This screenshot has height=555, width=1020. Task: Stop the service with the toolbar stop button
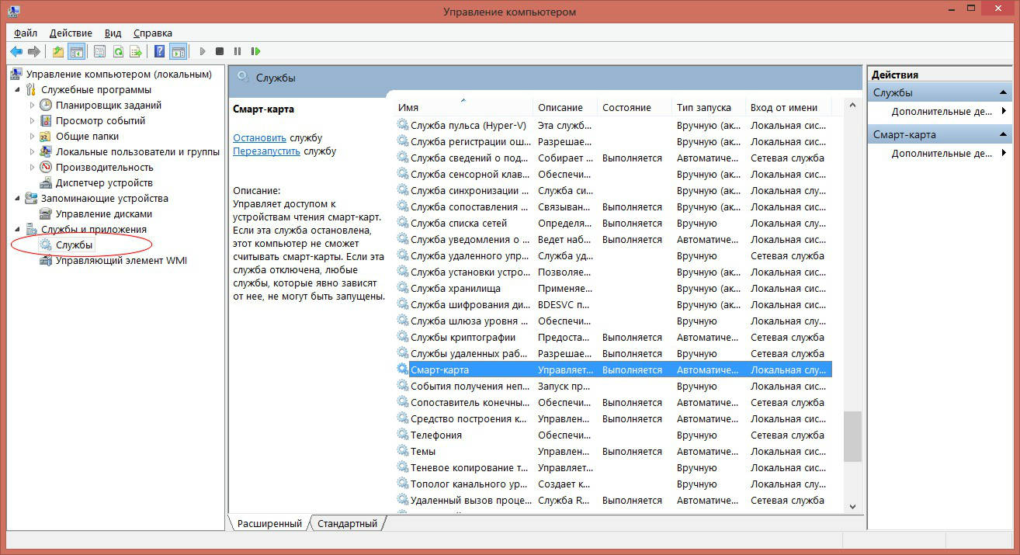[220, 51]
